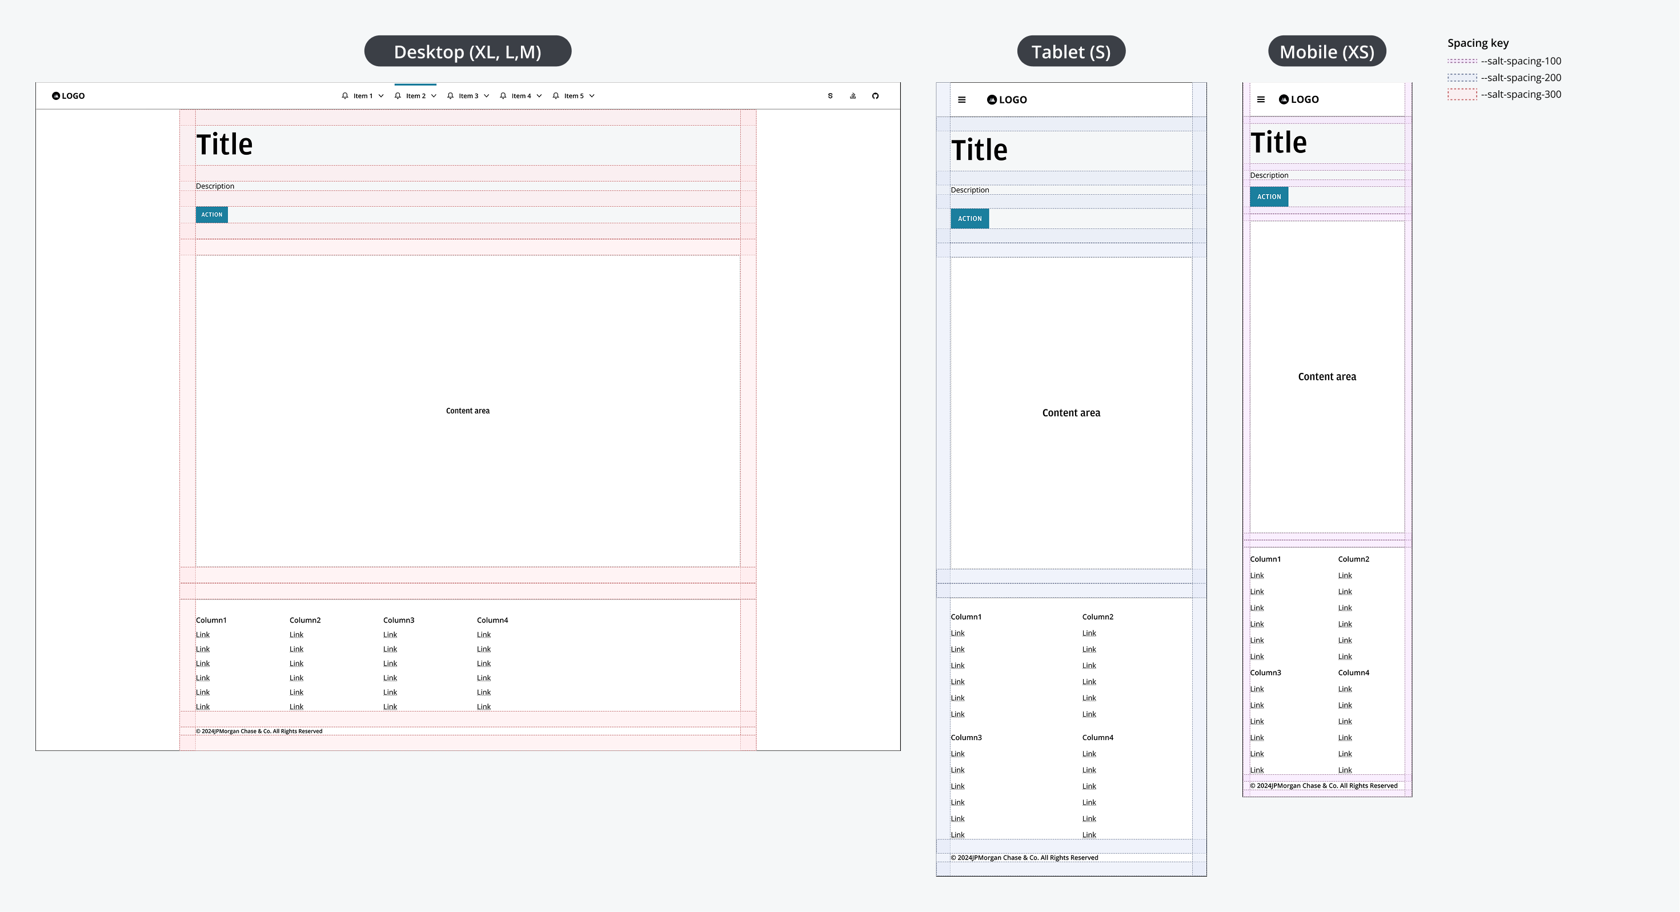Select the "S" icon in the desktop header

[x=830, y=95]
